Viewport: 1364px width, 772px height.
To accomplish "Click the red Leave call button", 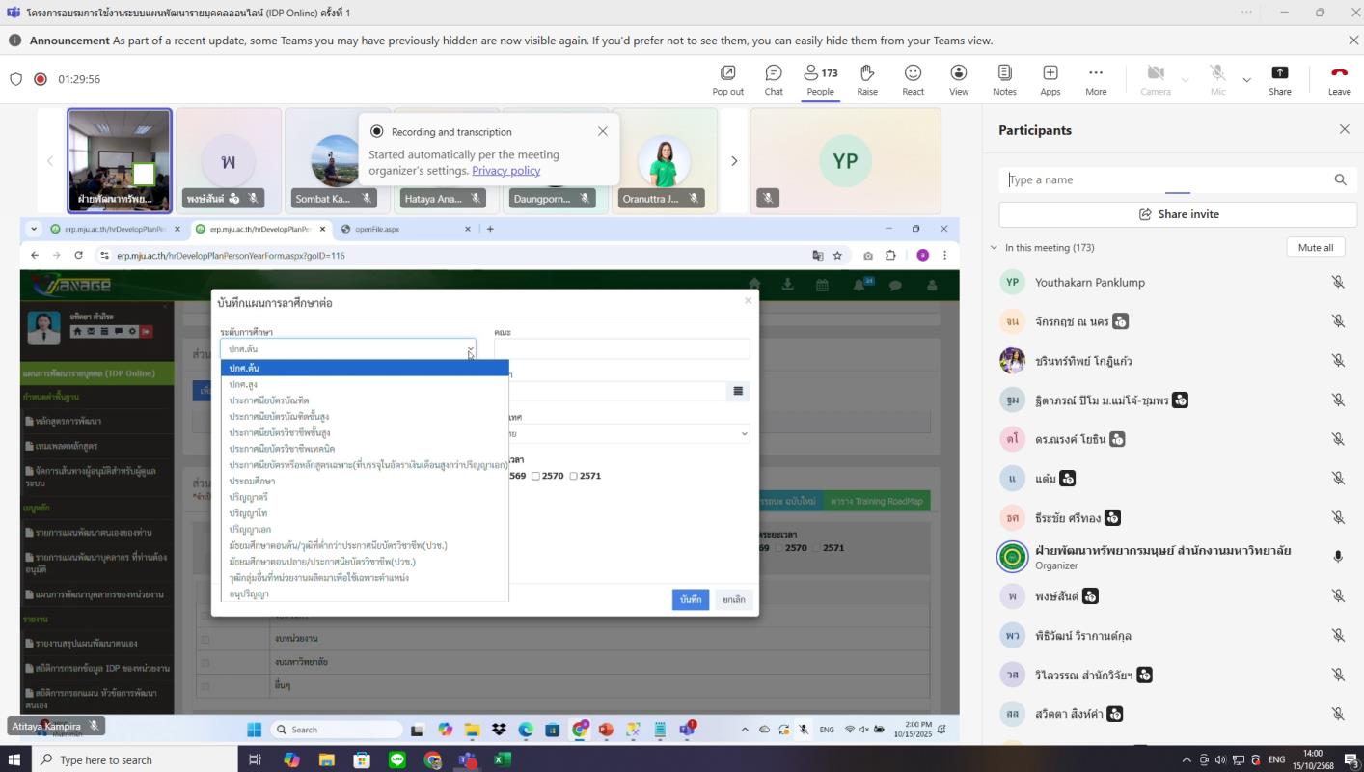I will 1339,79.
